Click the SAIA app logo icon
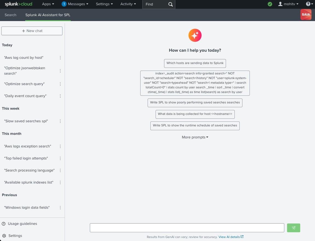Viewport: 315px width, 241px height. [306, 14]
